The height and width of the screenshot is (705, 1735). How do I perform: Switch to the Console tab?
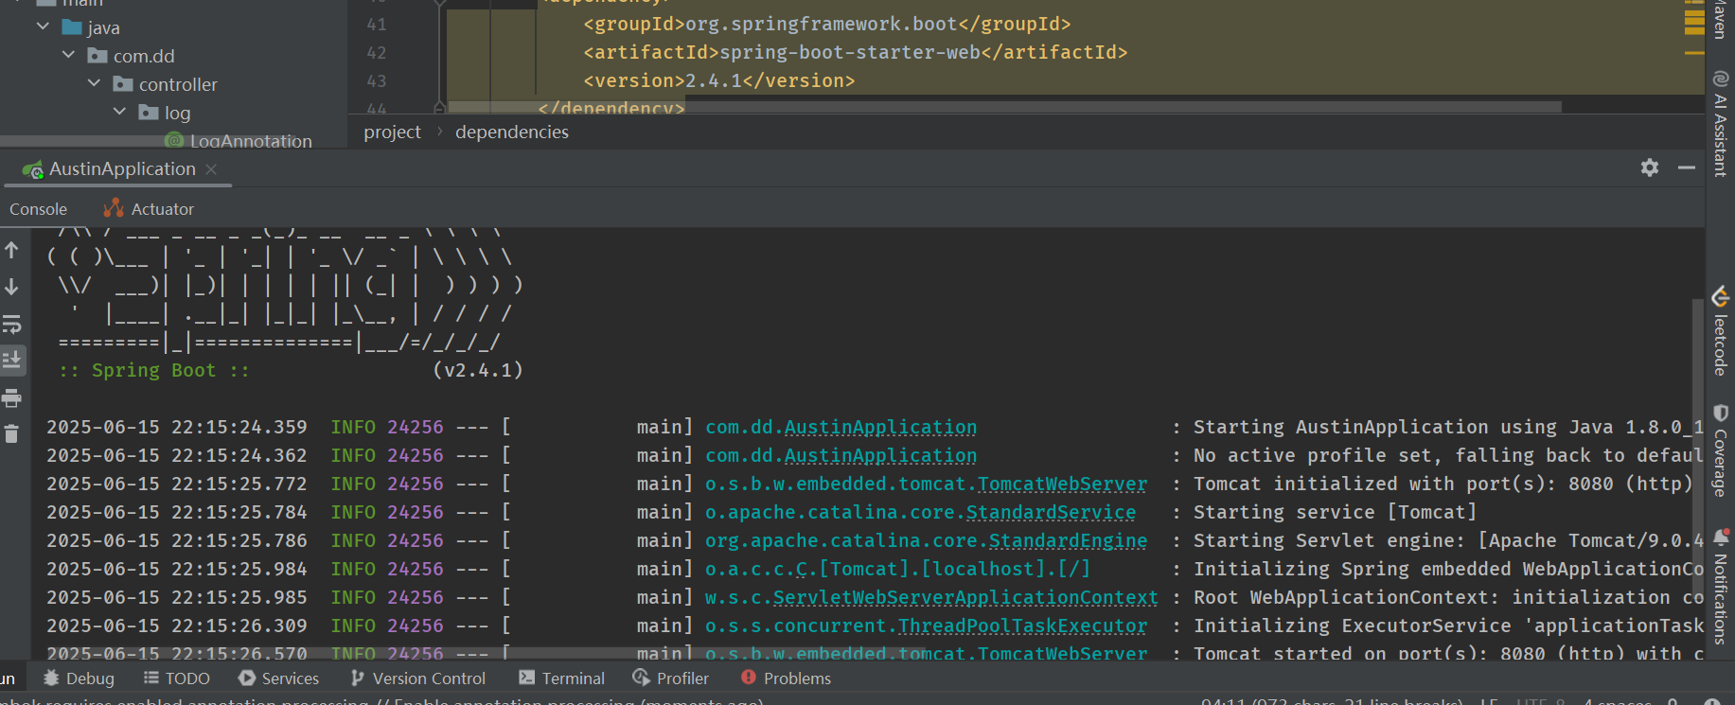38,209
